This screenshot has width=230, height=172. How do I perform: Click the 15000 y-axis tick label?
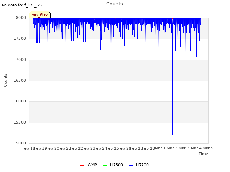[x=20, y=143]
